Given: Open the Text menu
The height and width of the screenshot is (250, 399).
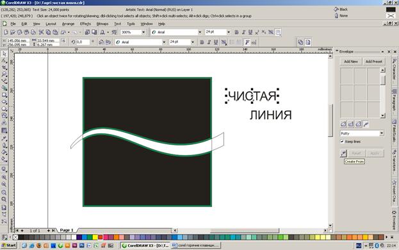Looking at the screenshot, I should pyautogui.click(x=117, y=24).
